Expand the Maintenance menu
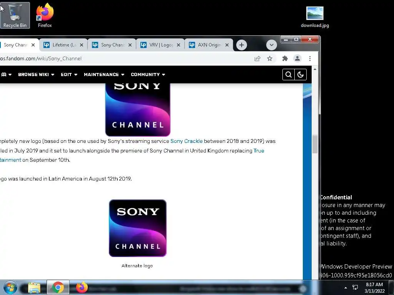Viewport: 394px width, 295px height. [x=104, y=75]
